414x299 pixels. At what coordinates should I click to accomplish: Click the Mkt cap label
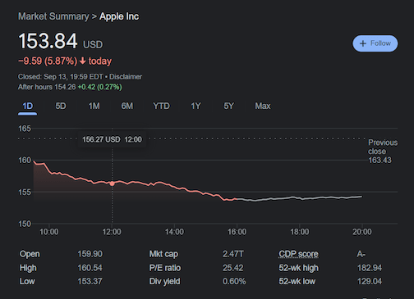(163, 254)
